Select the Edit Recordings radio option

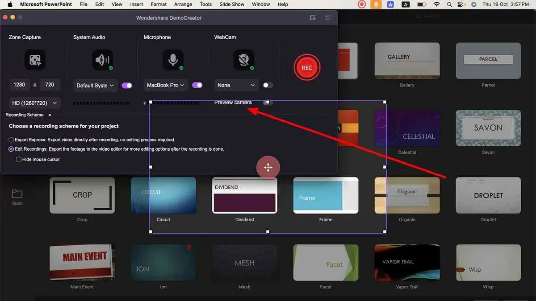click(x=11, y=149)
